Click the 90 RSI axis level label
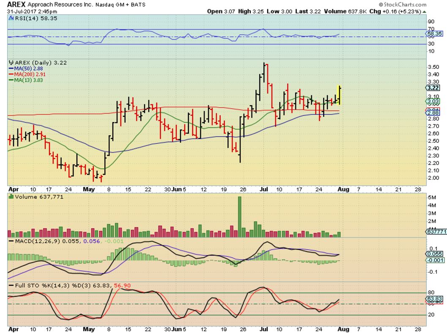447x333 pixels. [431, 22]
